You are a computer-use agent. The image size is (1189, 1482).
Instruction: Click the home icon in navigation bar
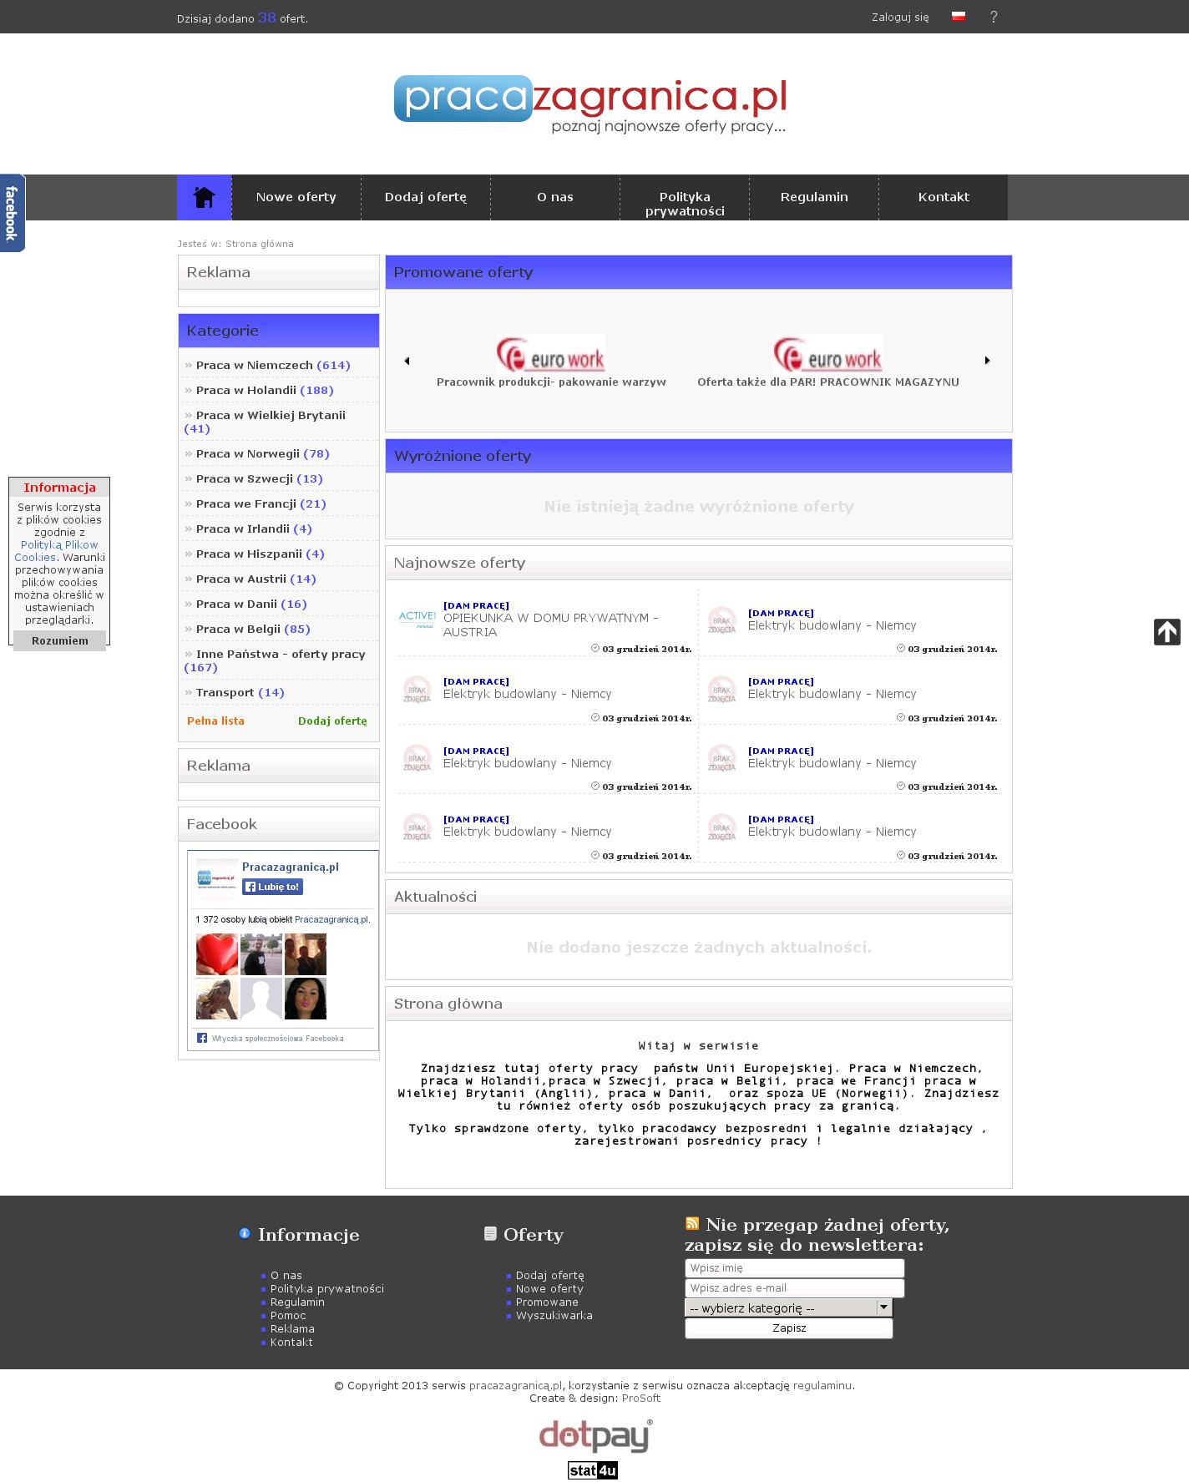click(x=204, y=198)
